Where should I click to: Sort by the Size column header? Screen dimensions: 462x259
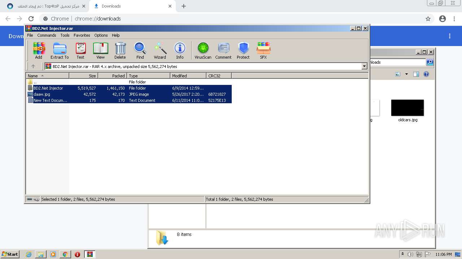(x=83, y=76)
